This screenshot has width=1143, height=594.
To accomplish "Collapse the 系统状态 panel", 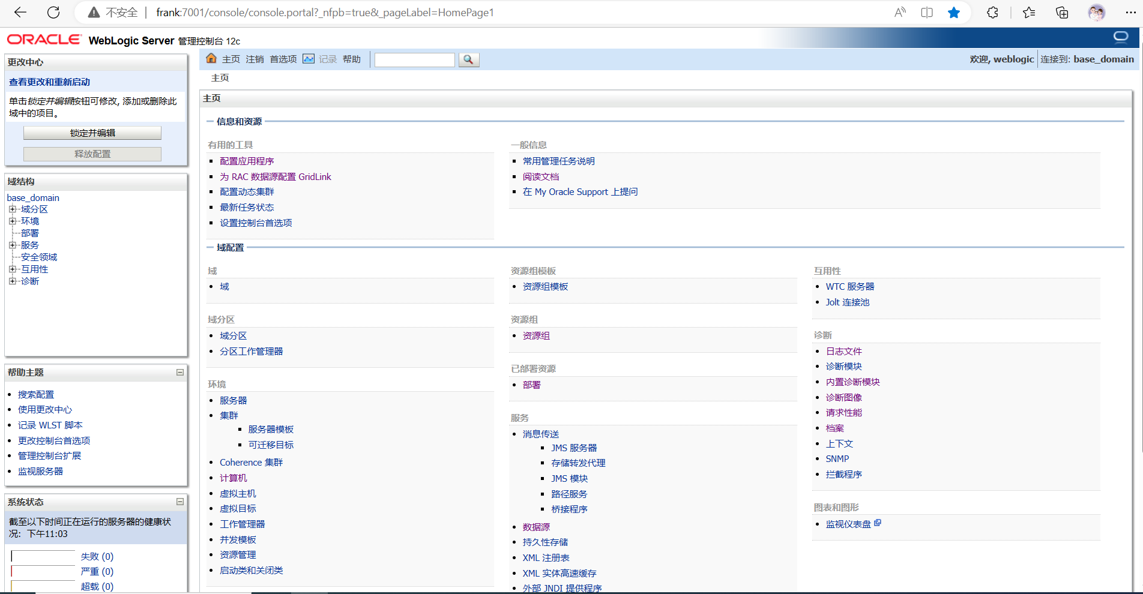I will [179, 502].
